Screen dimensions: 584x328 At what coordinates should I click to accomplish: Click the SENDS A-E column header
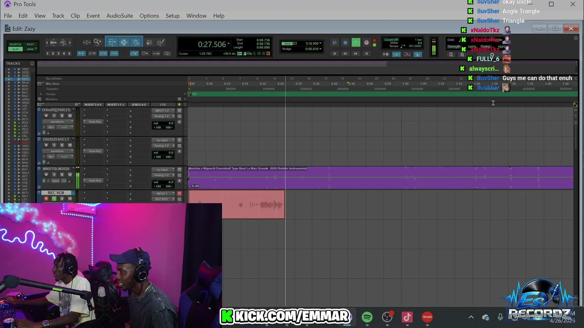tap(139, 105)
